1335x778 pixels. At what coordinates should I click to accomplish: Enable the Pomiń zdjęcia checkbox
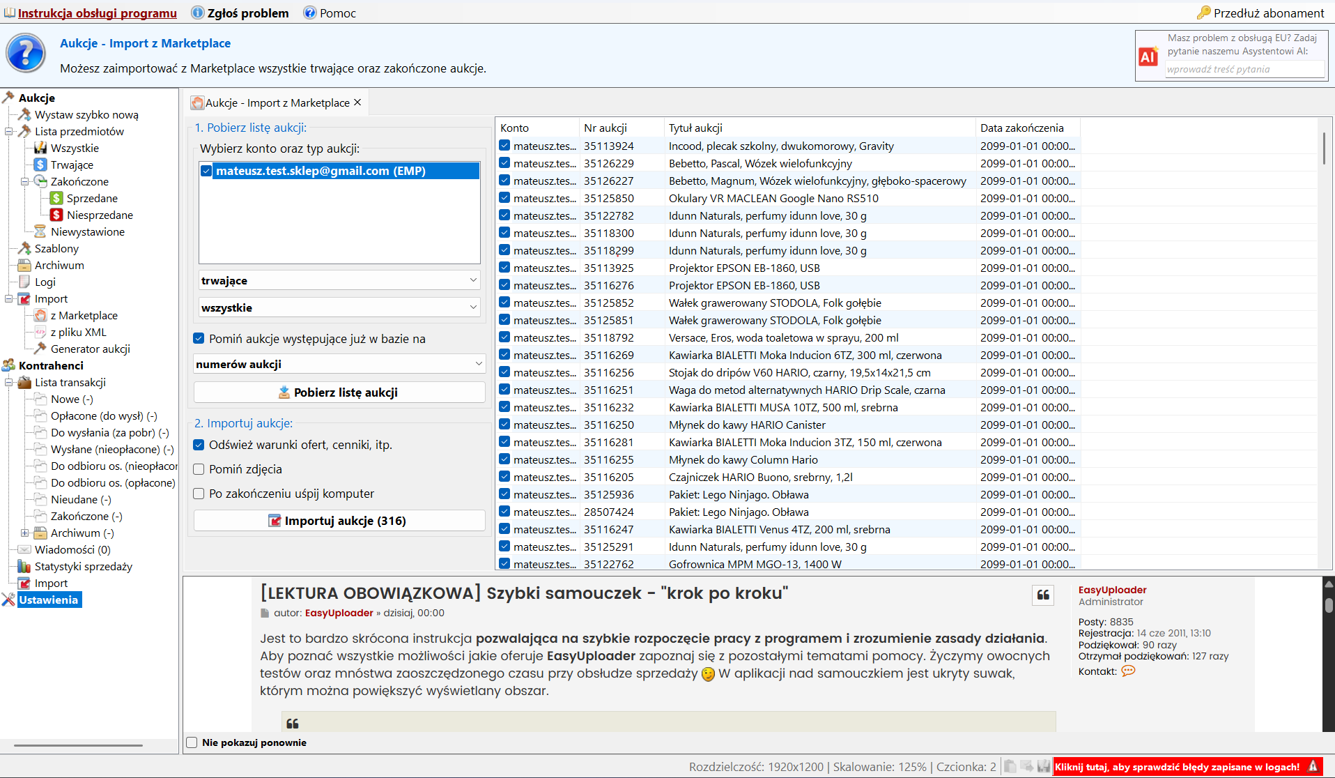199,469
